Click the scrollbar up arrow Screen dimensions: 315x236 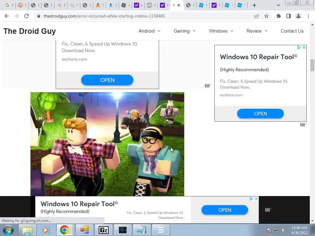coord(312,25)
